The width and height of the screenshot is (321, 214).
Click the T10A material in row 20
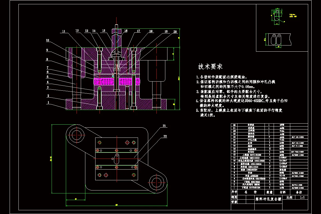pyautogui.click(x=282, y=131)
